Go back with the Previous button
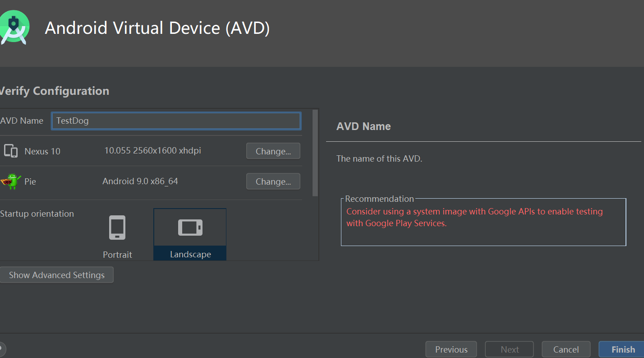This screenshot has height=358, width=644. [x=451, y=349]
